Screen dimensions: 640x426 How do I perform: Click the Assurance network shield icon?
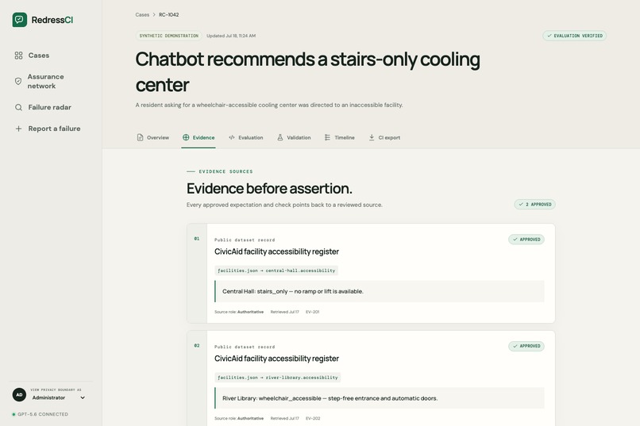18,81
